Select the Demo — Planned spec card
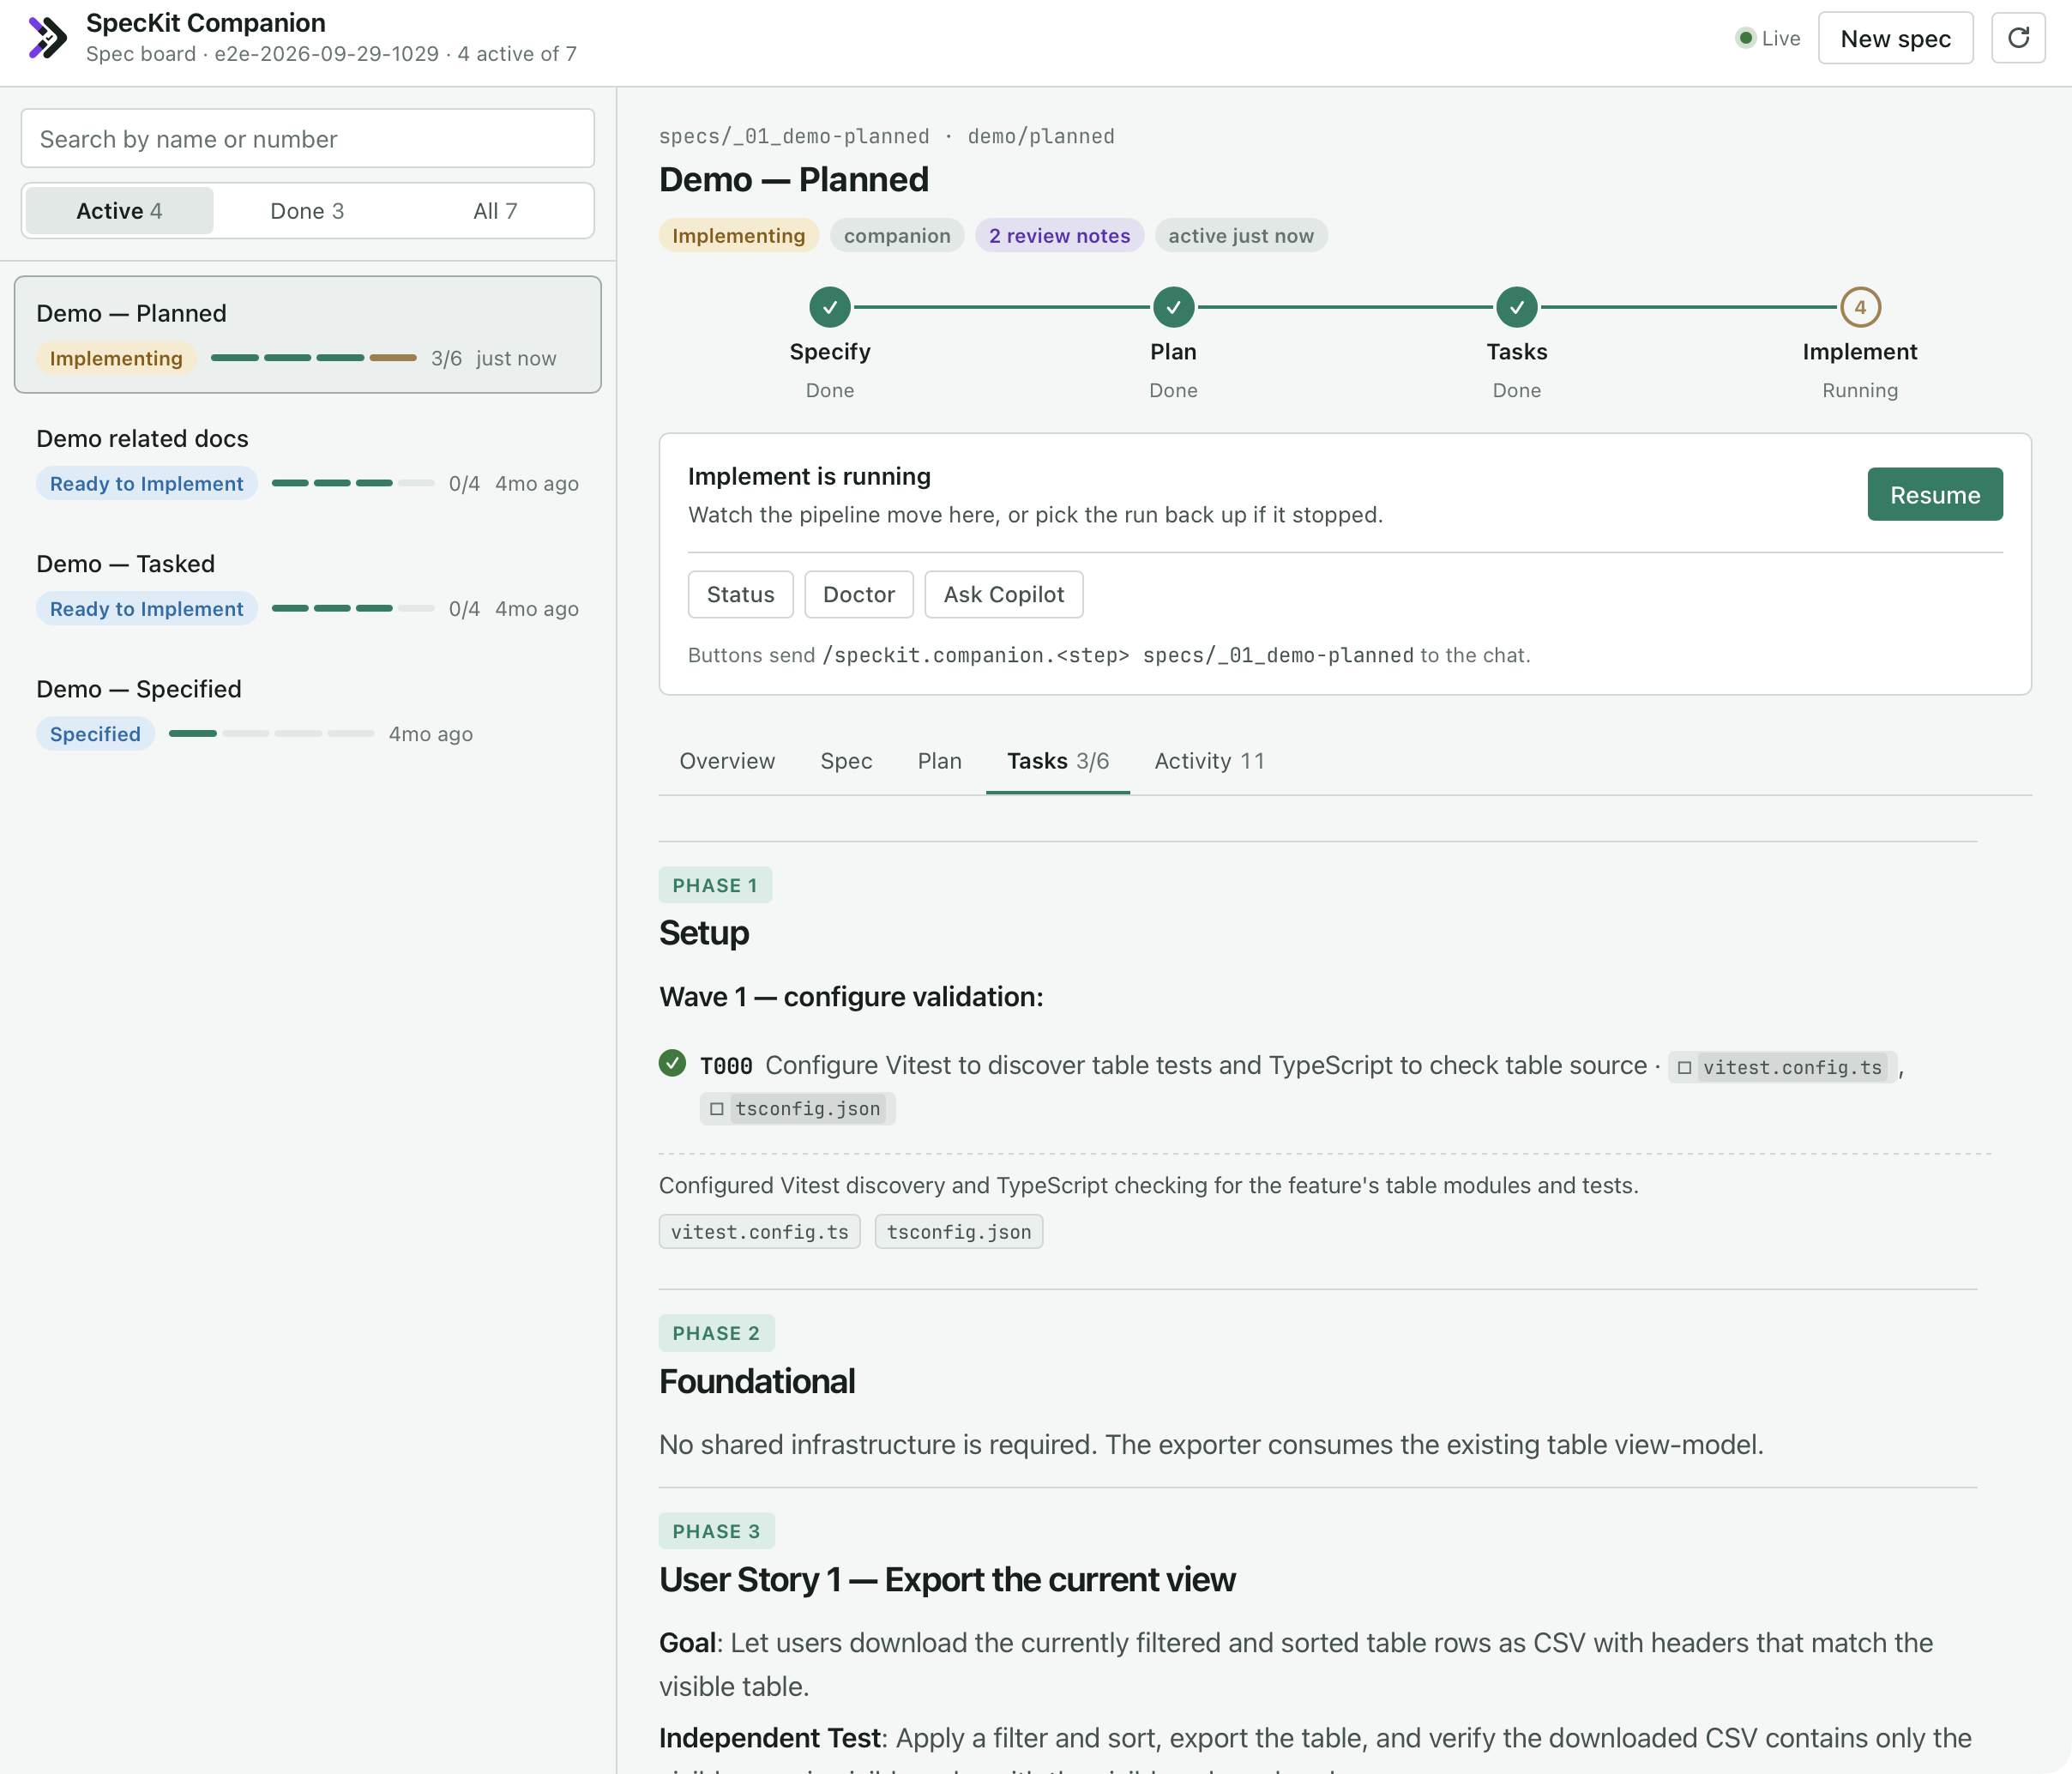 click(307, 334)
